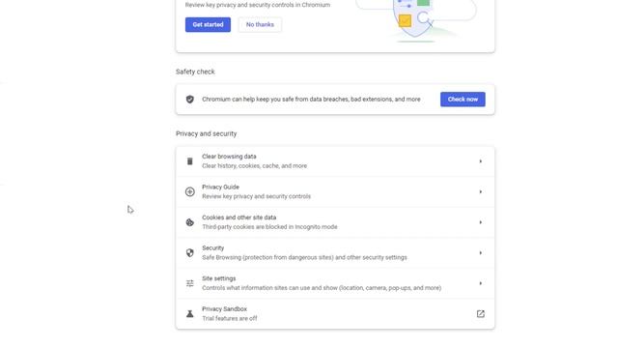This screenshot has width=618, height=348.
Task: Expand Site settings row arrow
Action: (481, 283)
